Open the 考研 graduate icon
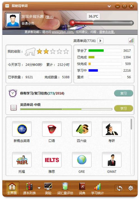 click(112, 129)
